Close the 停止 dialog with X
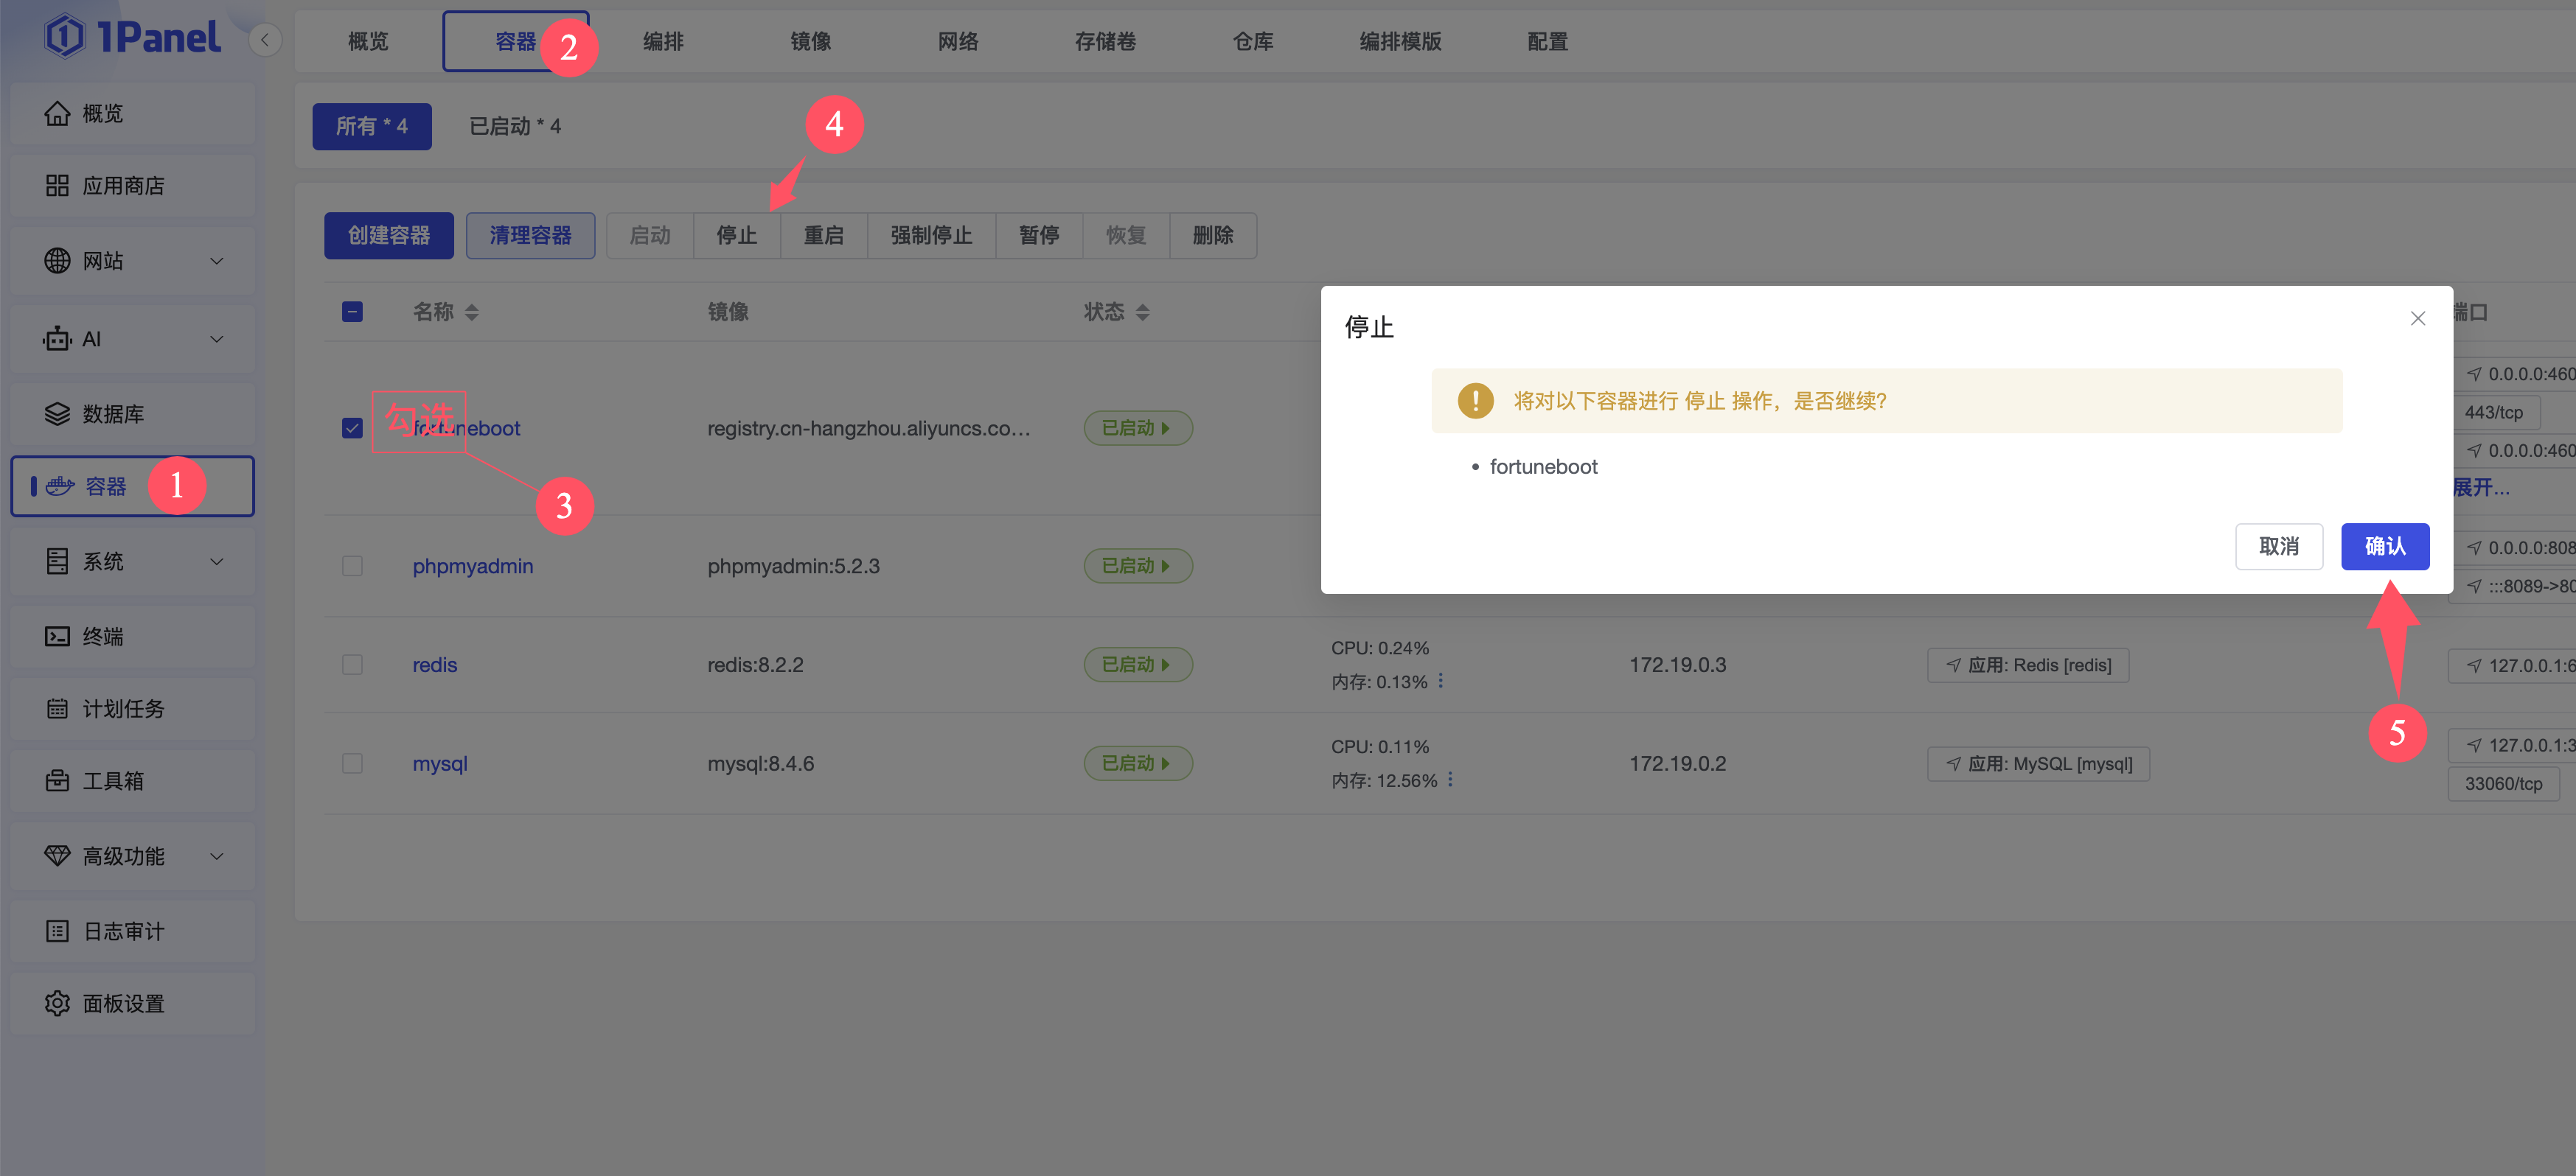 click(x=2417, y=319)
